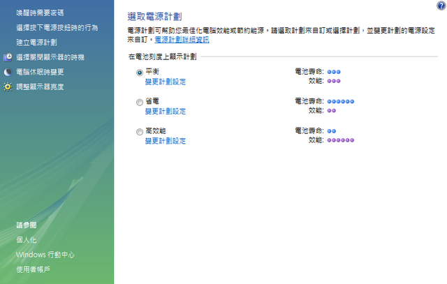The height and width of the screenshot is (284, 447).
Task: Open Windows 行動中心 link
Action: 45,255
